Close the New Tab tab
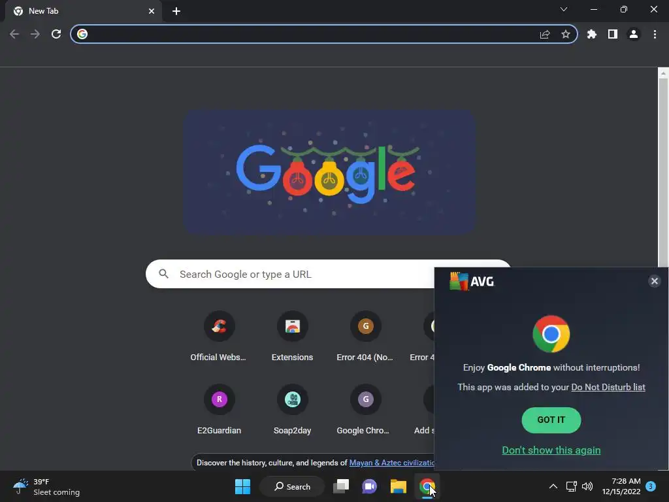The image size is (669, 502). (152, 11)
